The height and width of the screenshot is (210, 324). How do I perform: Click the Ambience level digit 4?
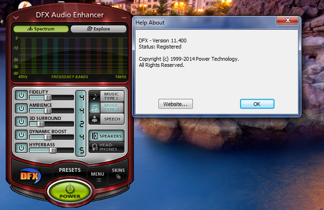(82, 111)
